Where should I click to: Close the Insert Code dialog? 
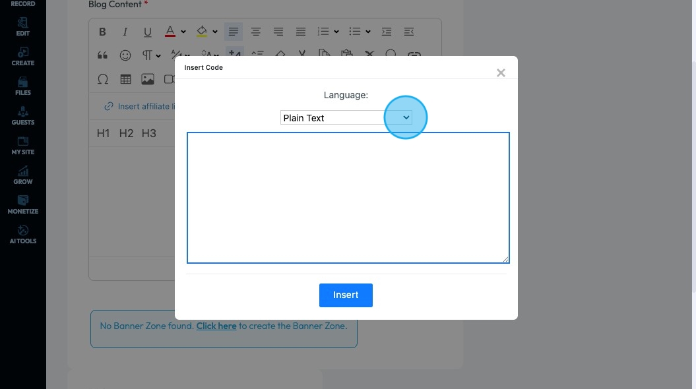pyautogui.click(x=501, y=73)
